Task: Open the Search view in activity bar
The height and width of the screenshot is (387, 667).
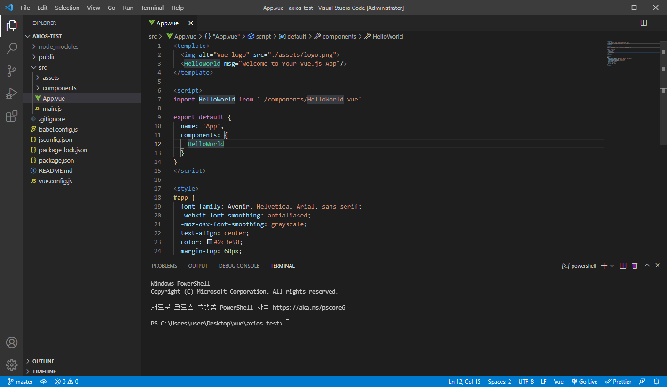Action: pos(12,48)
